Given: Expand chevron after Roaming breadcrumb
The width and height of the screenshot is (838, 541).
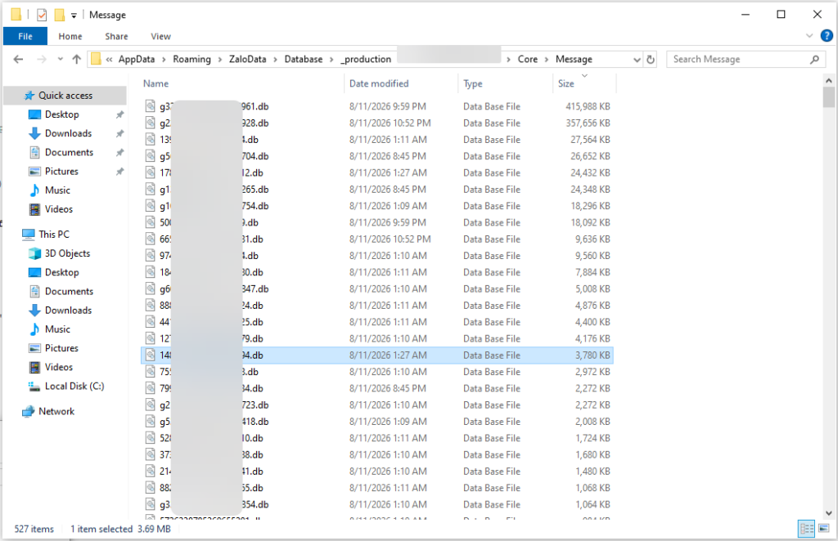Looking at the screenshot, I should [x=219, y=59].
